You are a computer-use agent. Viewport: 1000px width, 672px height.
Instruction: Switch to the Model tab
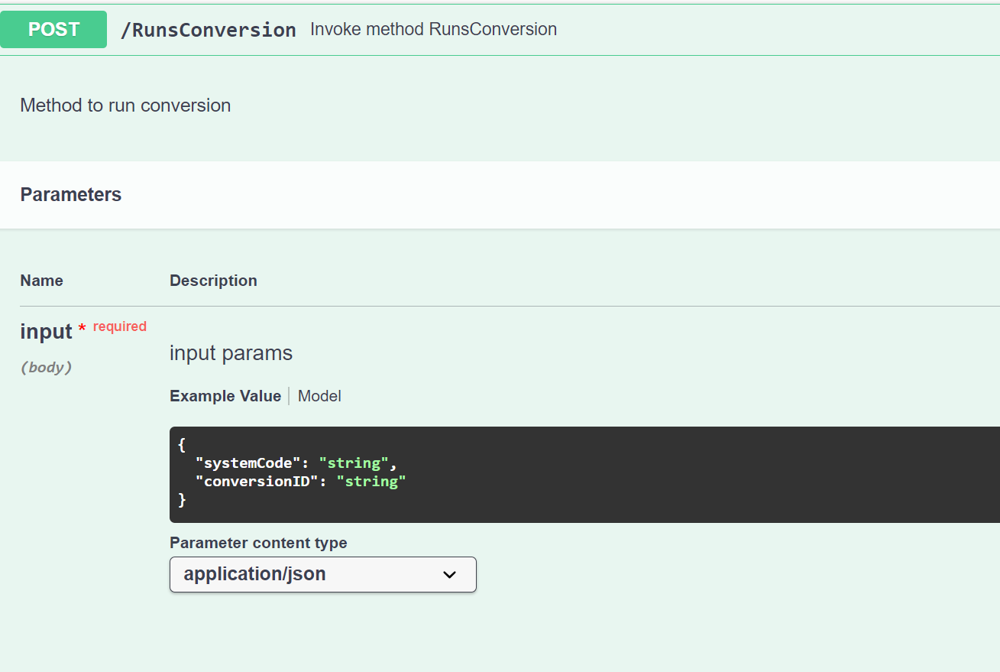coord(319,396)
